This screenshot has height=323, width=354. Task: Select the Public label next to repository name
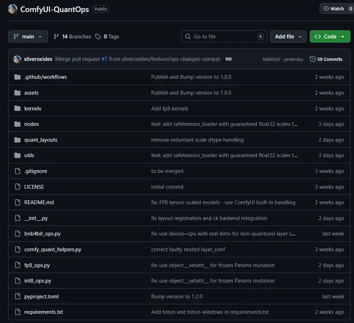pyautogui.click(x=100, y=8)
